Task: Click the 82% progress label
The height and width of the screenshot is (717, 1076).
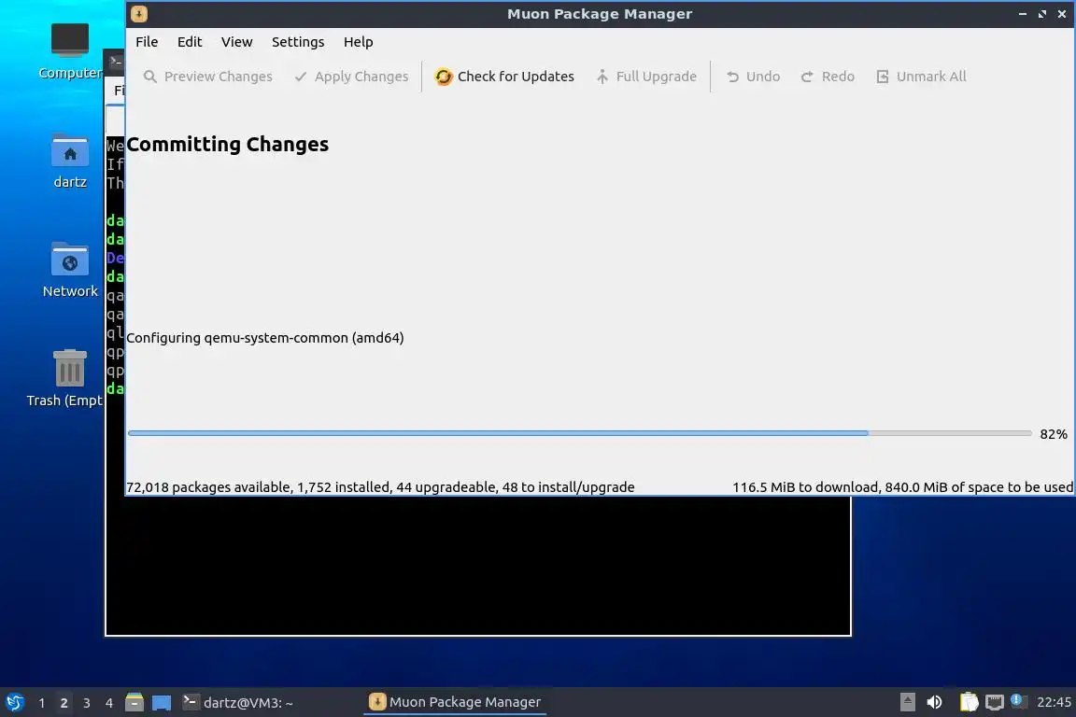Action: pos(1054,433)
